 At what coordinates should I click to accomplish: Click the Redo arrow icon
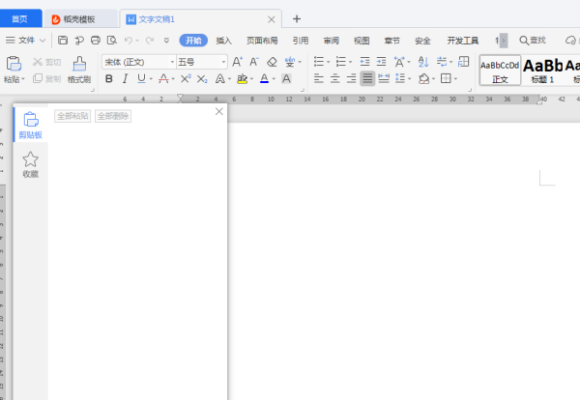tap(150, 40)
